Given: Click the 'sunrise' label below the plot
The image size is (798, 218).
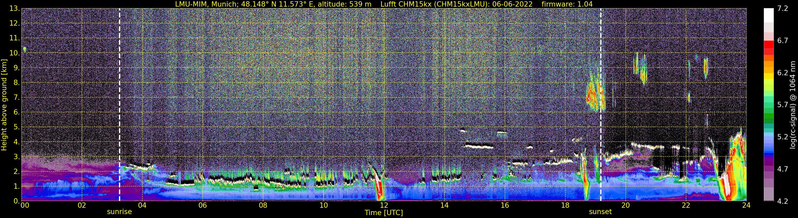Looking at the screenshot, I should [119, 212].
